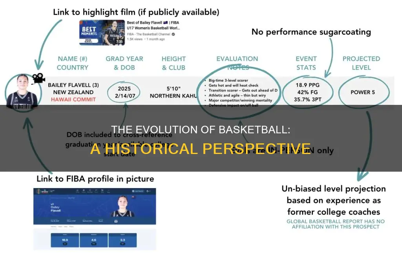The height and width of the screenshot is (262, 402).
Task: Click the 3.3 assists stat card
Action: click(x=122, y=240)
